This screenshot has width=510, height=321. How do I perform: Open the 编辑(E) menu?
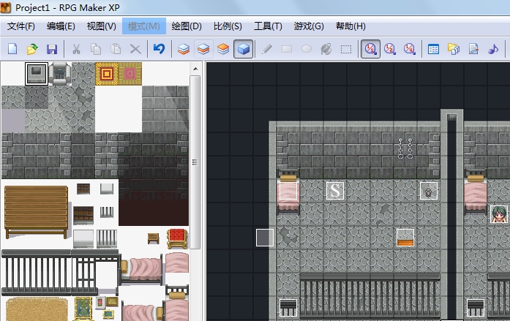click(61, 26)
